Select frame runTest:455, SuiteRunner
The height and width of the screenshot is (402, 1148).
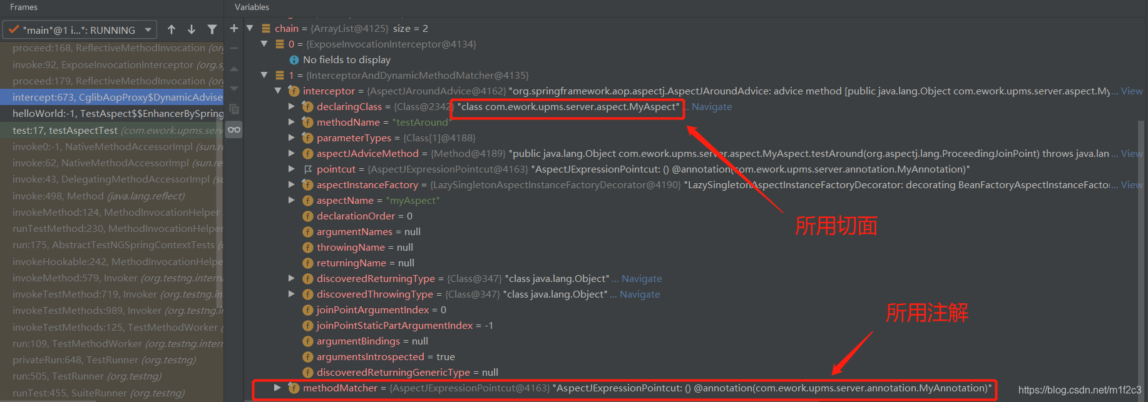point(111,393)
